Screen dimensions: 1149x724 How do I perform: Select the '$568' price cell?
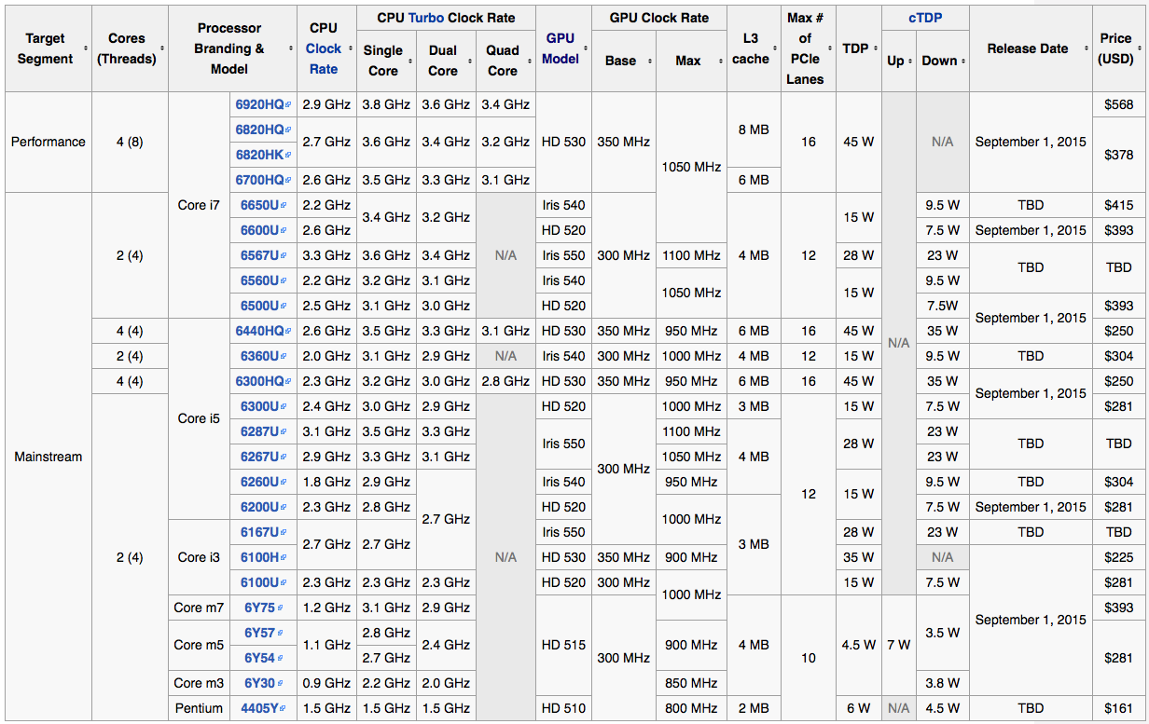coord(1119,104)
